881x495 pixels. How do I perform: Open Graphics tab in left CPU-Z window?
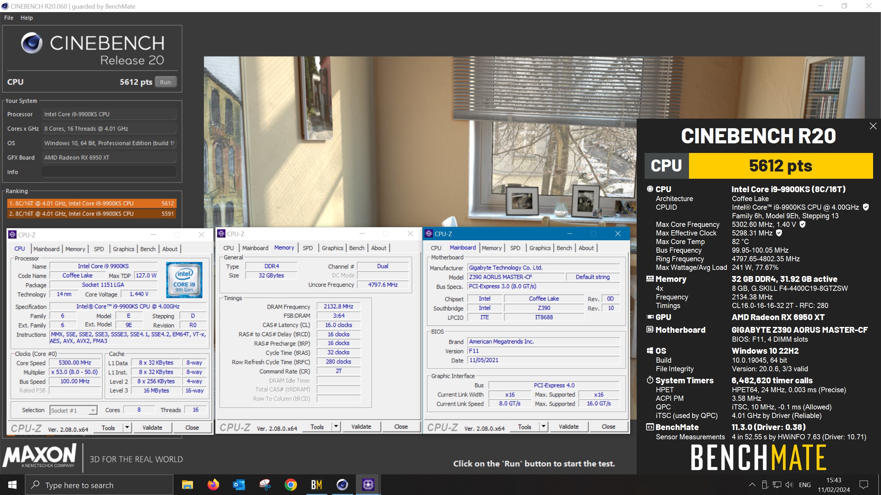click(x=124, y=249)
